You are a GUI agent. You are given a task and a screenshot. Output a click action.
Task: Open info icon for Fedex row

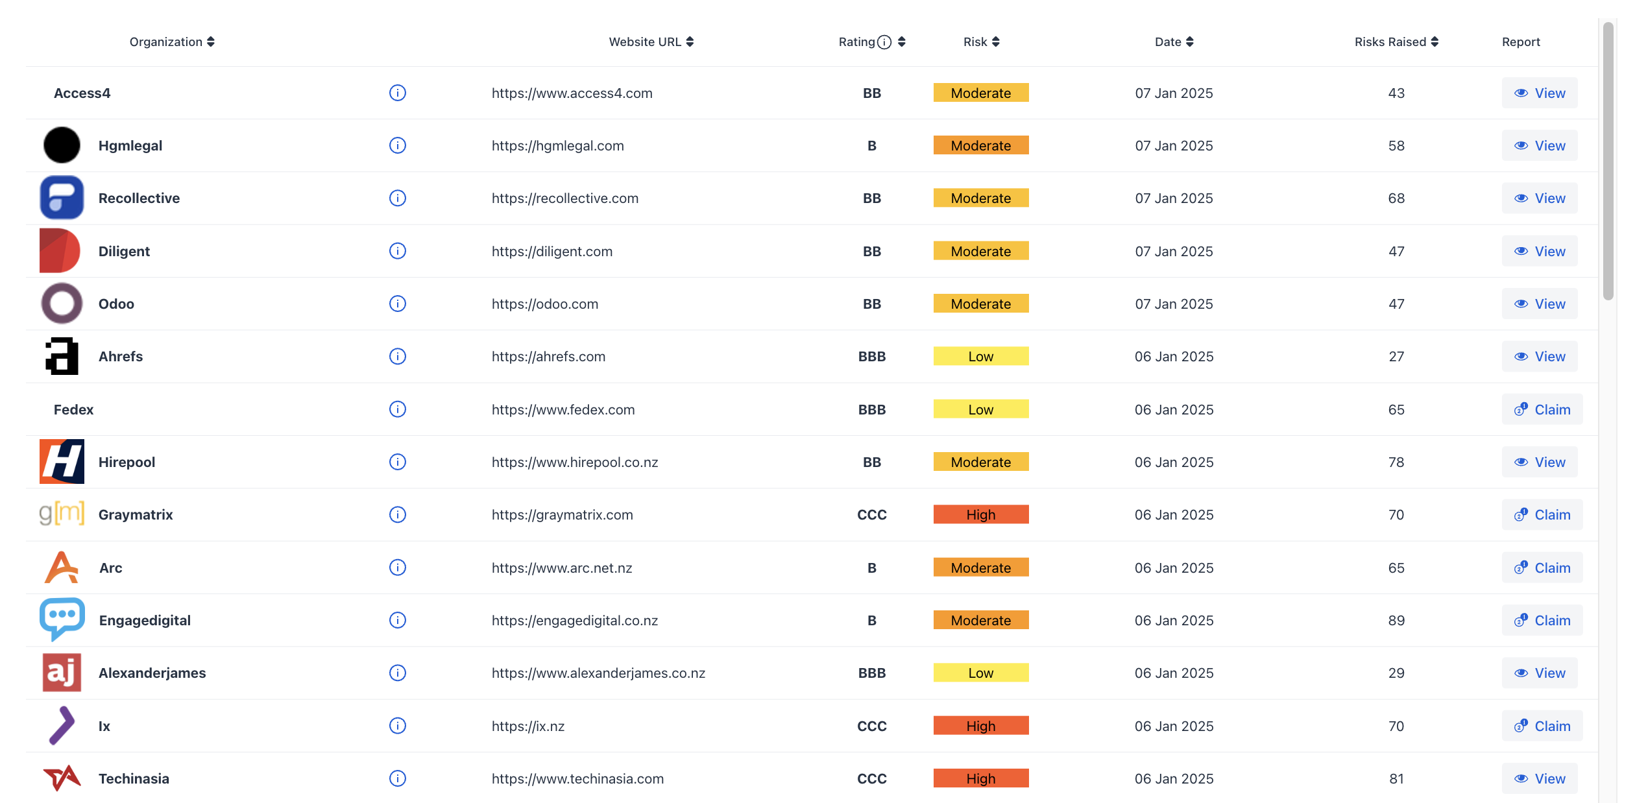click(398, 409)
